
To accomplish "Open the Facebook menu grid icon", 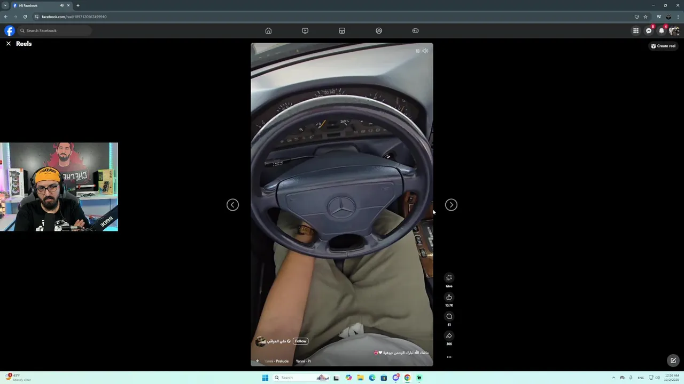I will tap(636, 30).
